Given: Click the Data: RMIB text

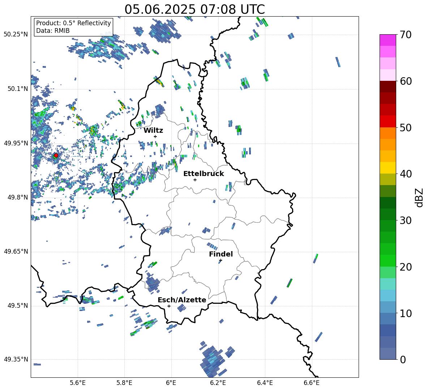Looking at the screenshot, I should (53, 31).
